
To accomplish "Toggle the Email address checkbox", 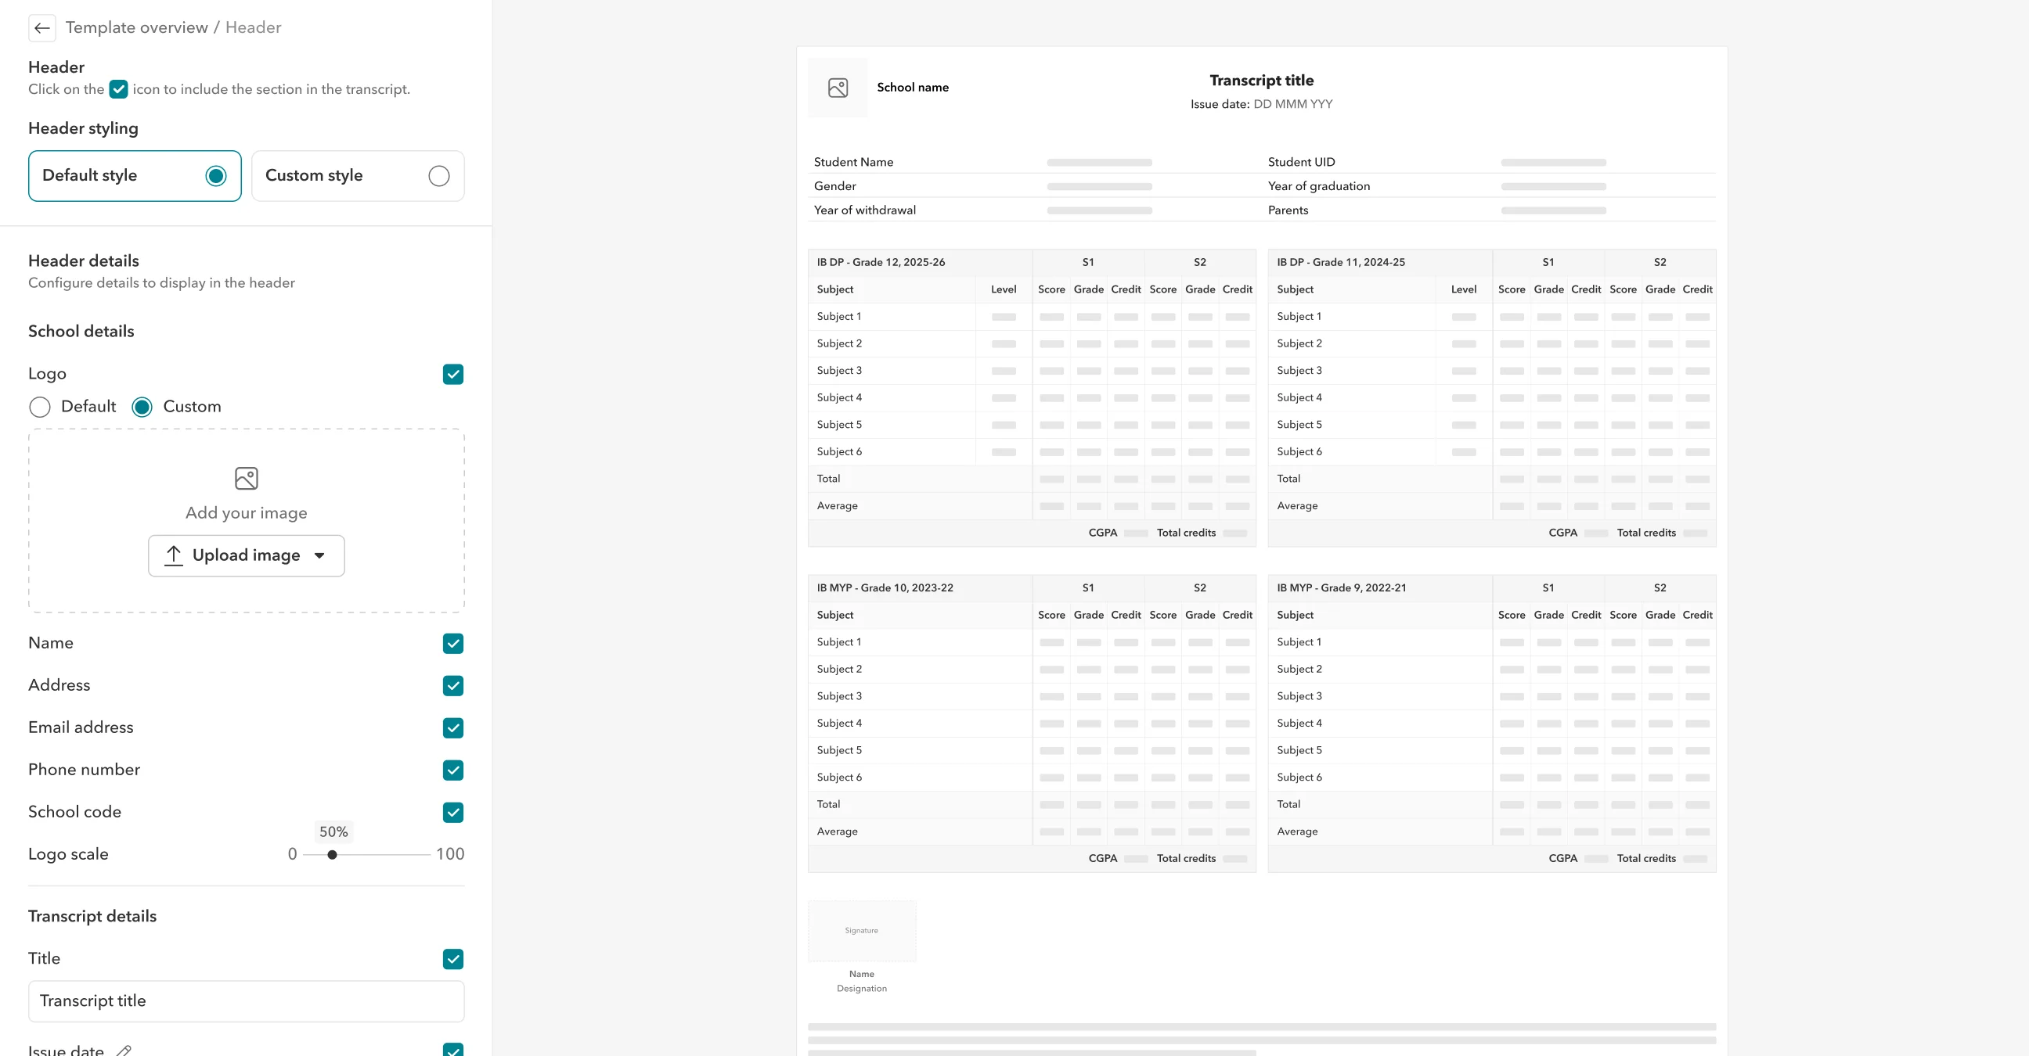I will (x=453, y=728).
